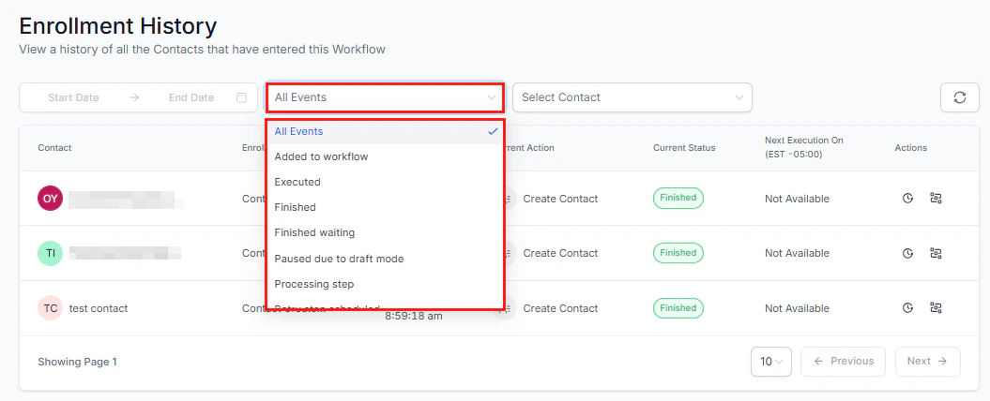Click Create Contact in OY row
This screenshot has height=401, width=990.
[x=560, y=199]
